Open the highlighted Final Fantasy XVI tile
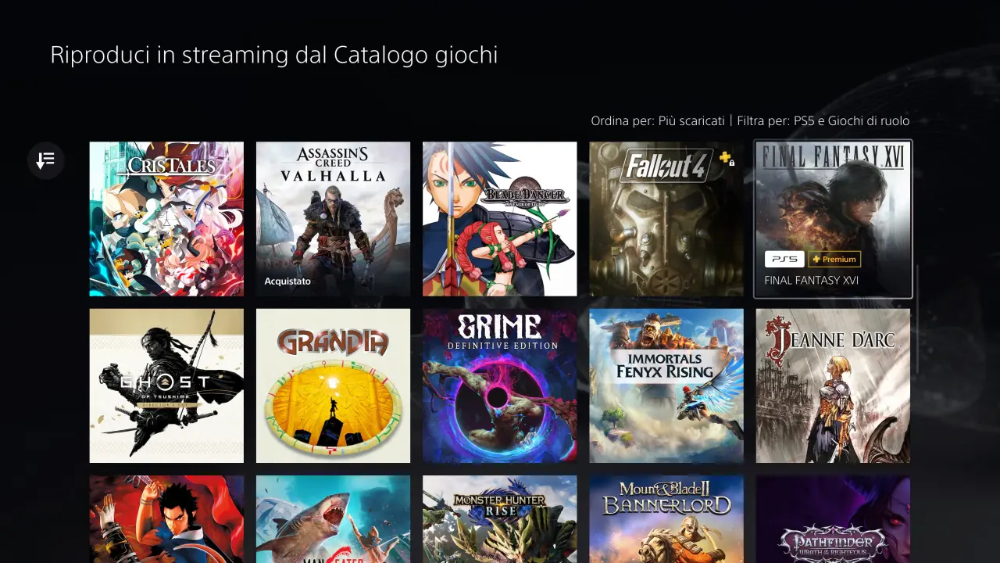This screenshot has width=1000, height=563. pyautogui.click(x=833, y=219)
